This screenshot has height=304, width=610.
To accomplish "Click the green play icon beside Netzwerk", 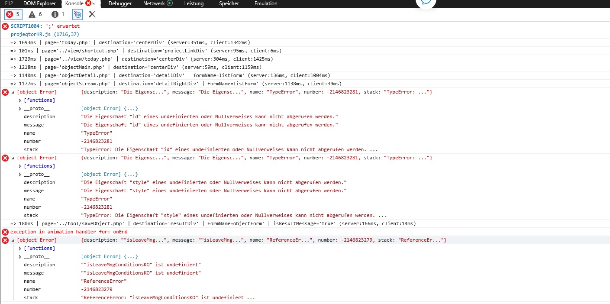I will tap(170, 3).
